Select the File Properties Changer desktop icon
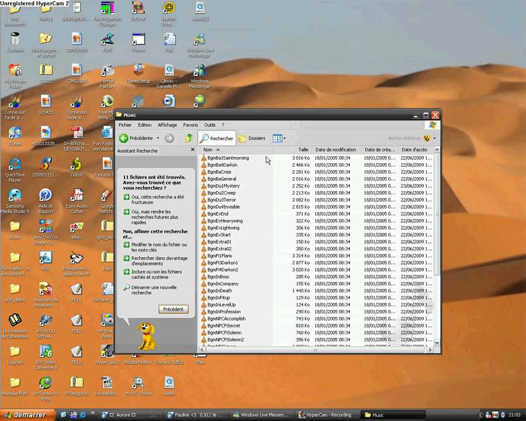Image resolution: width=526 pixels, height=421 pixels. click(x=108, y=14)
